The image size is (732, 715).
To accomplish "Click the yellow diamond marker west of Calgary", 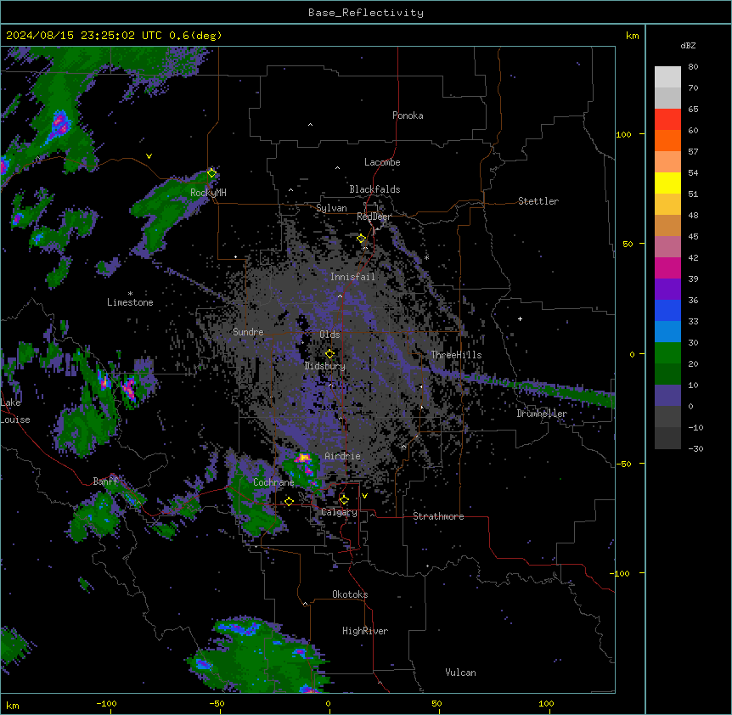I will coord(289,501).
